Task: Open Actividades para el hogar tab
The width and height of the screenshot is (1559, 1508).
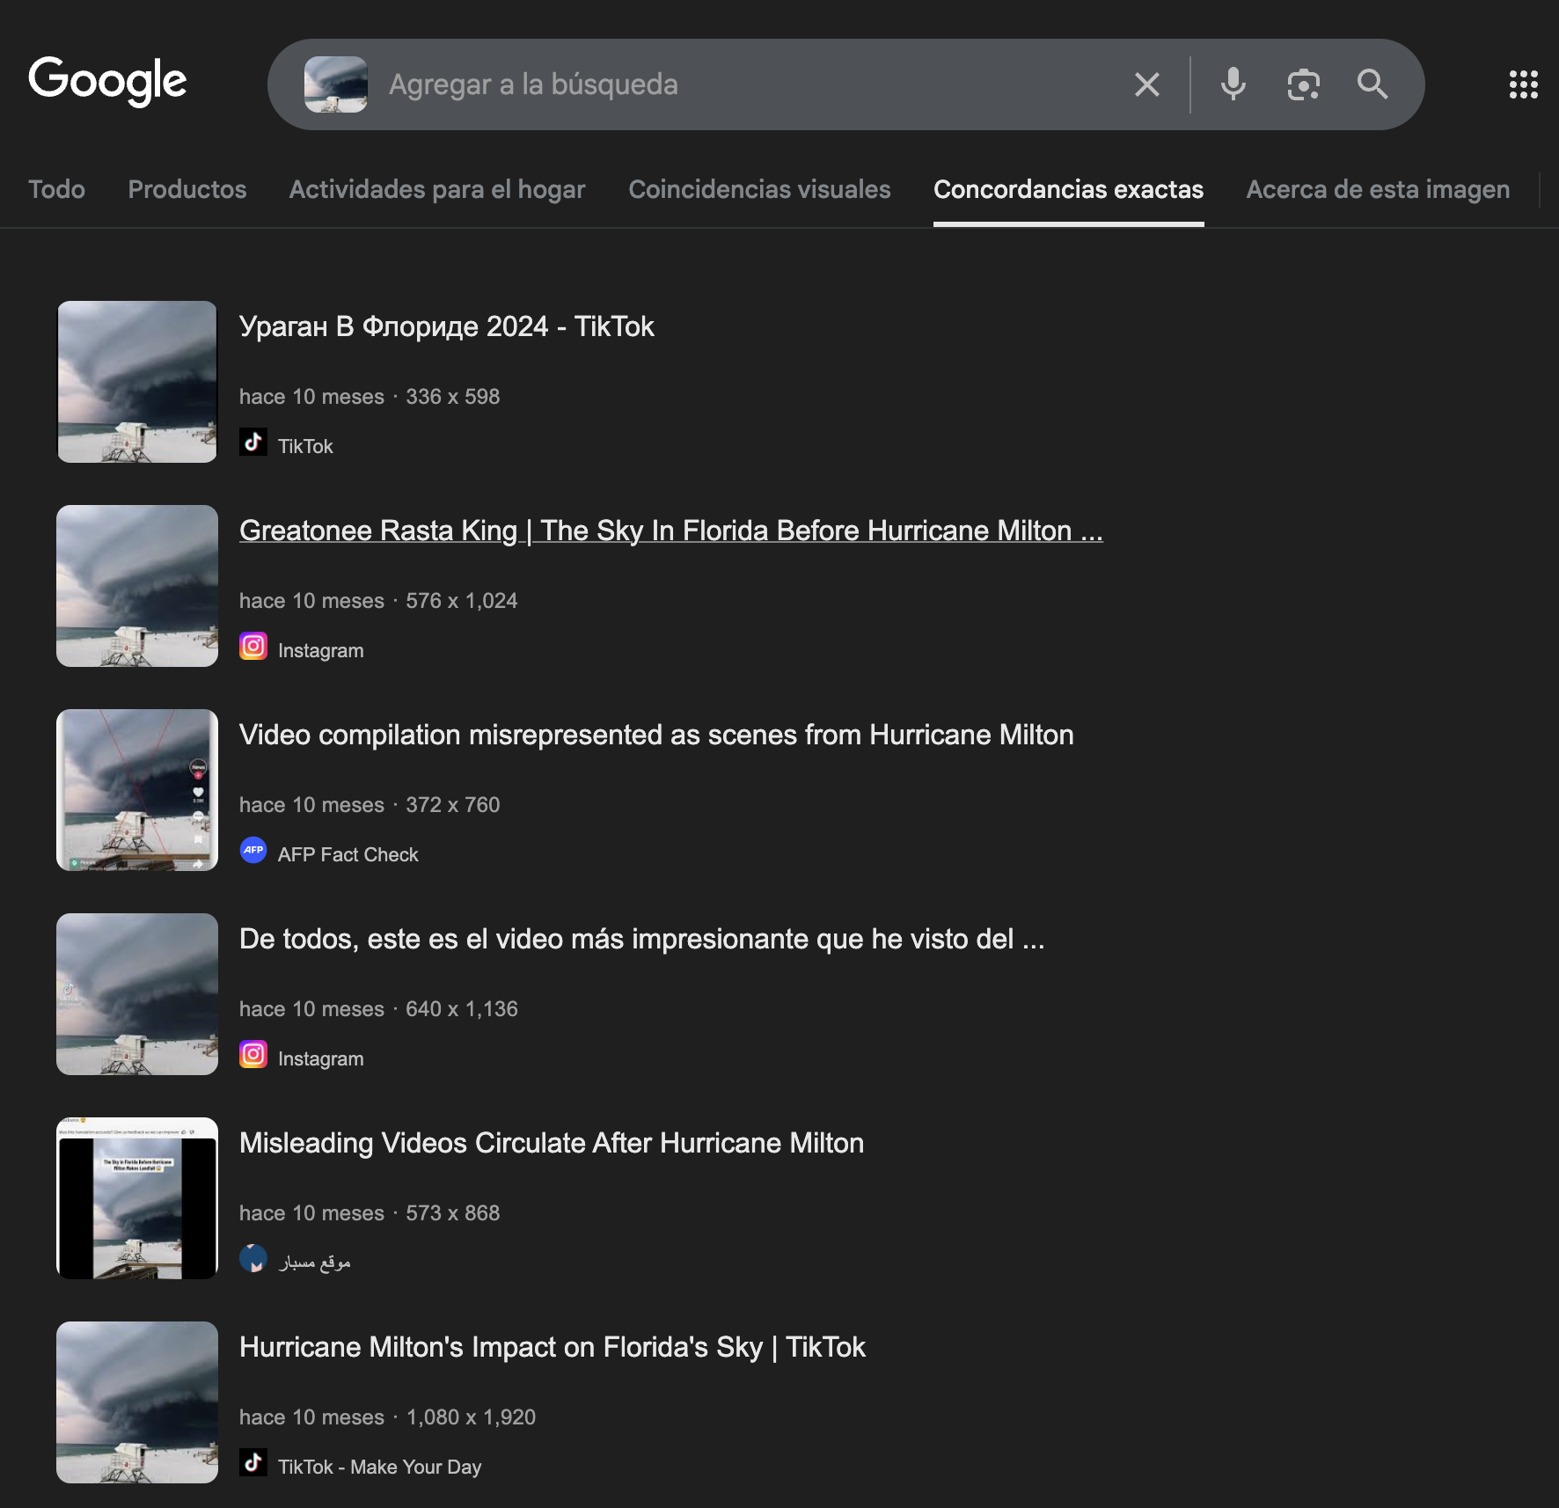Action: [437, 189]
